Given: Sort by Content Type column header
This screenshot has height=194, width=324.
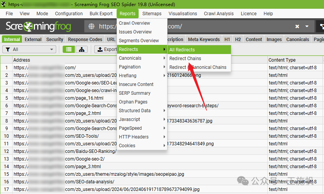Looking at the screenshot, I should tap(295, 60).
